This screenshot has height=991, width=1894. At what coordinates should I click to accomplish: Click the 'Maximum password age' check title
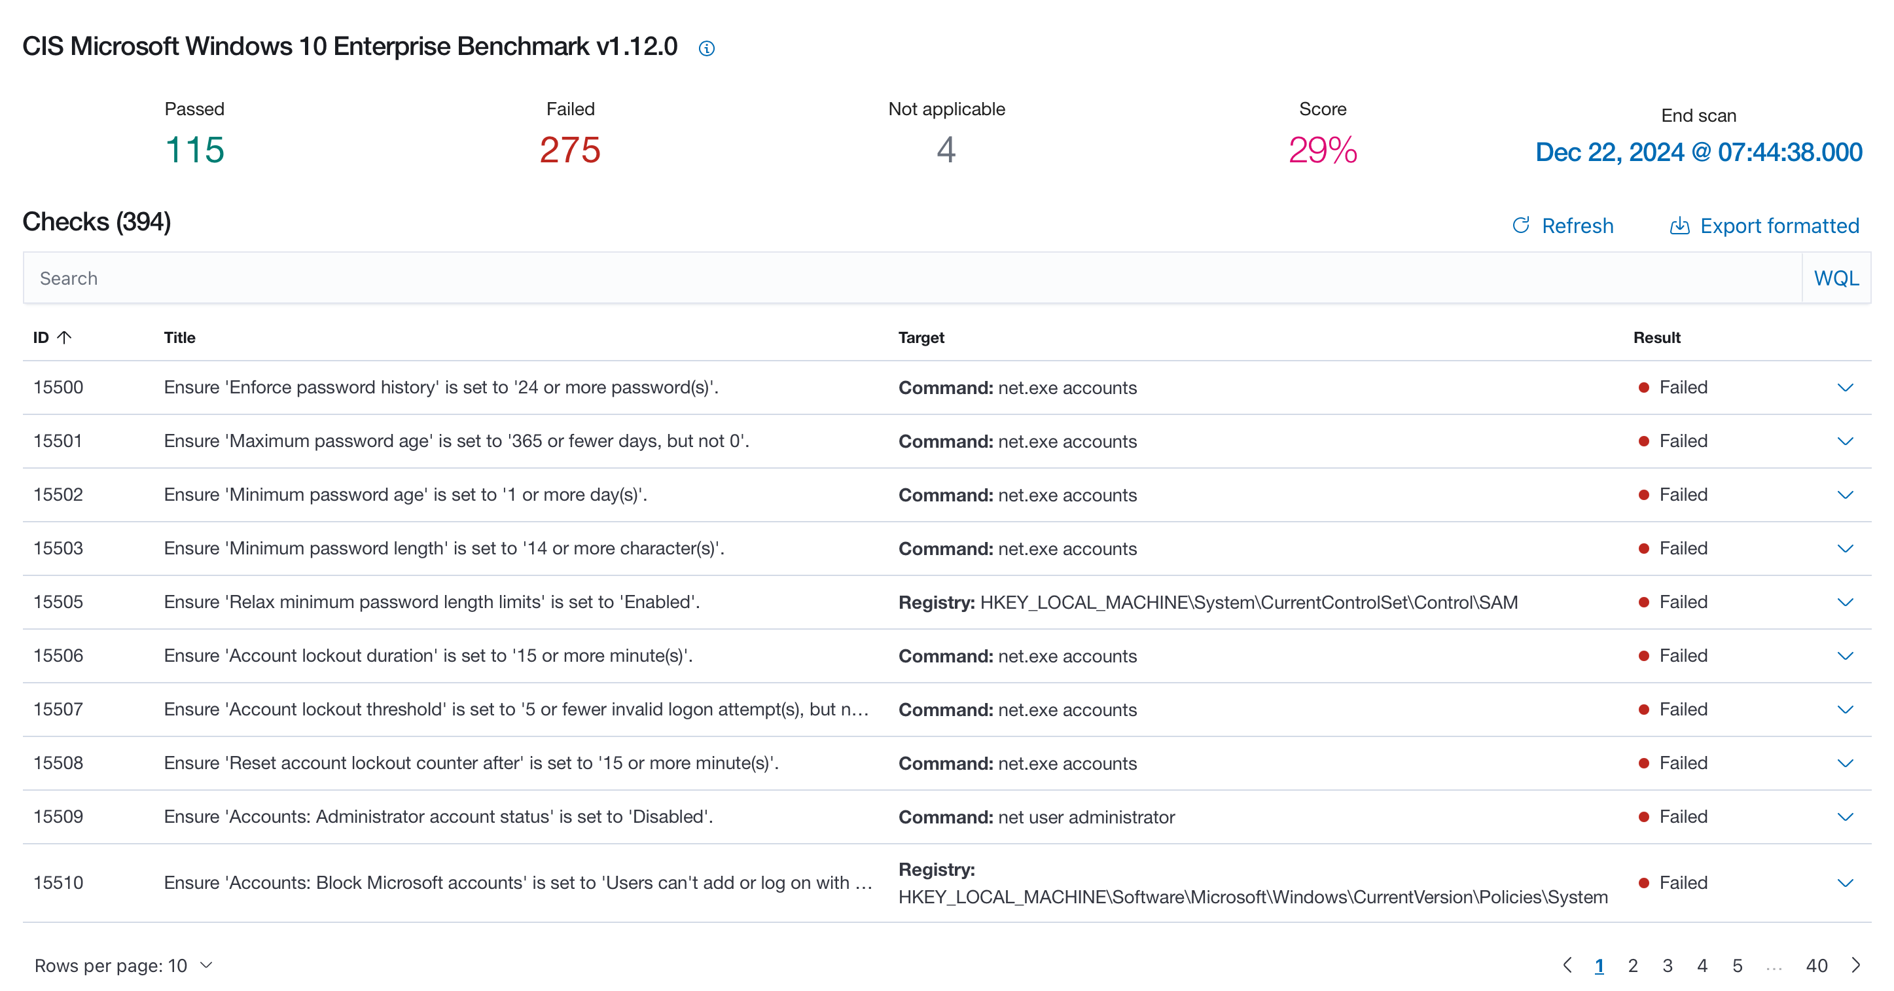pyautogui.click(x=457, y=441)
